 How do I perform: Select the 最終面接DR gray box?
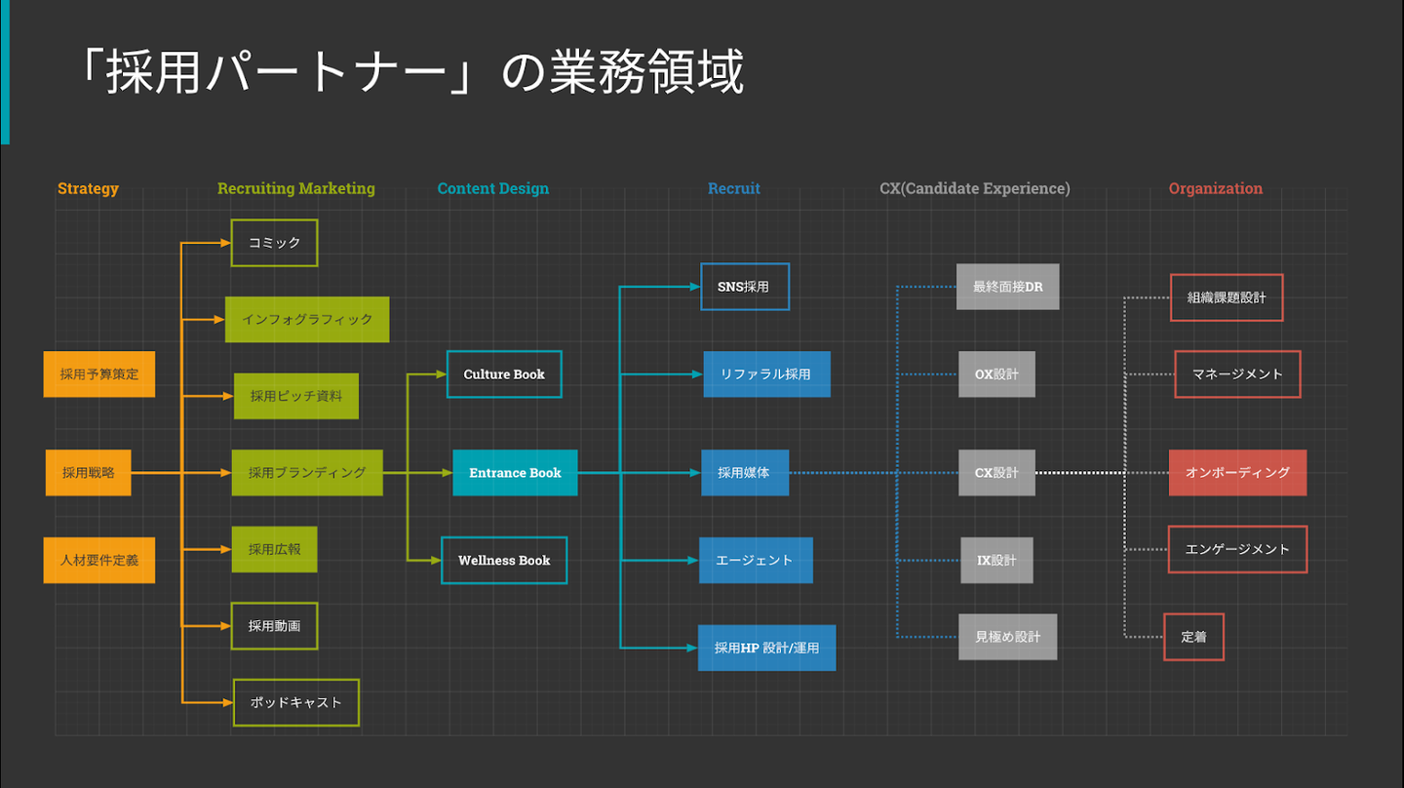(1008, 287)
